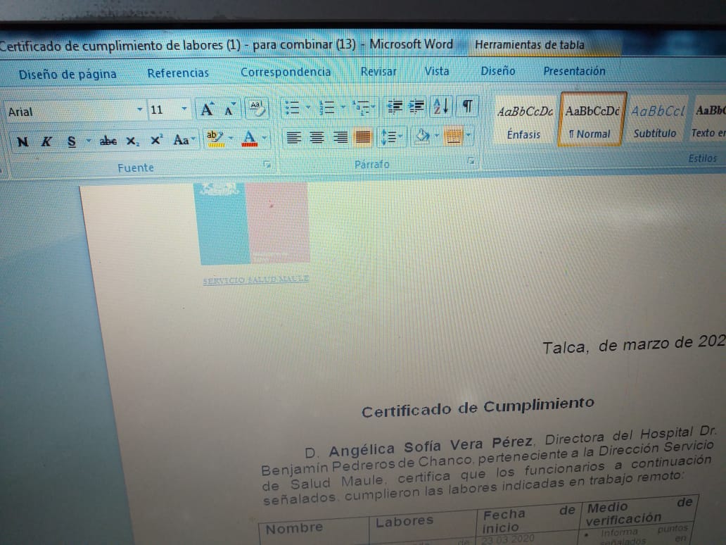Click the SERVICIO SALUD MAULE text in the document
The width and height of the screenshot is (726, 545).
pyautogui.click(x=256, y=280)
